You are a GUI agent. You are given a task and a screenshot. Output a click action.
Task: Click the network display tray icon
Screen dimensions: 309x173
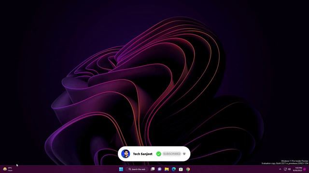click(x=285, y=169)
